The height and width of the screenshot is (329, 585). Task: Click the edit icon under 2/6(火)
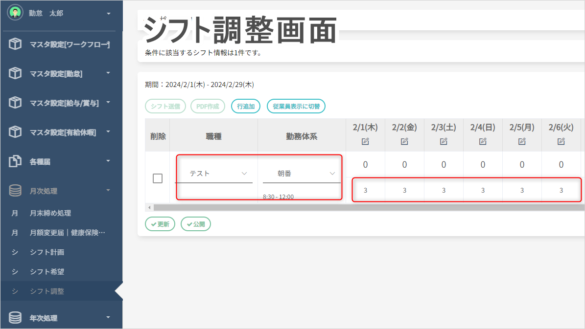(561, 141)
